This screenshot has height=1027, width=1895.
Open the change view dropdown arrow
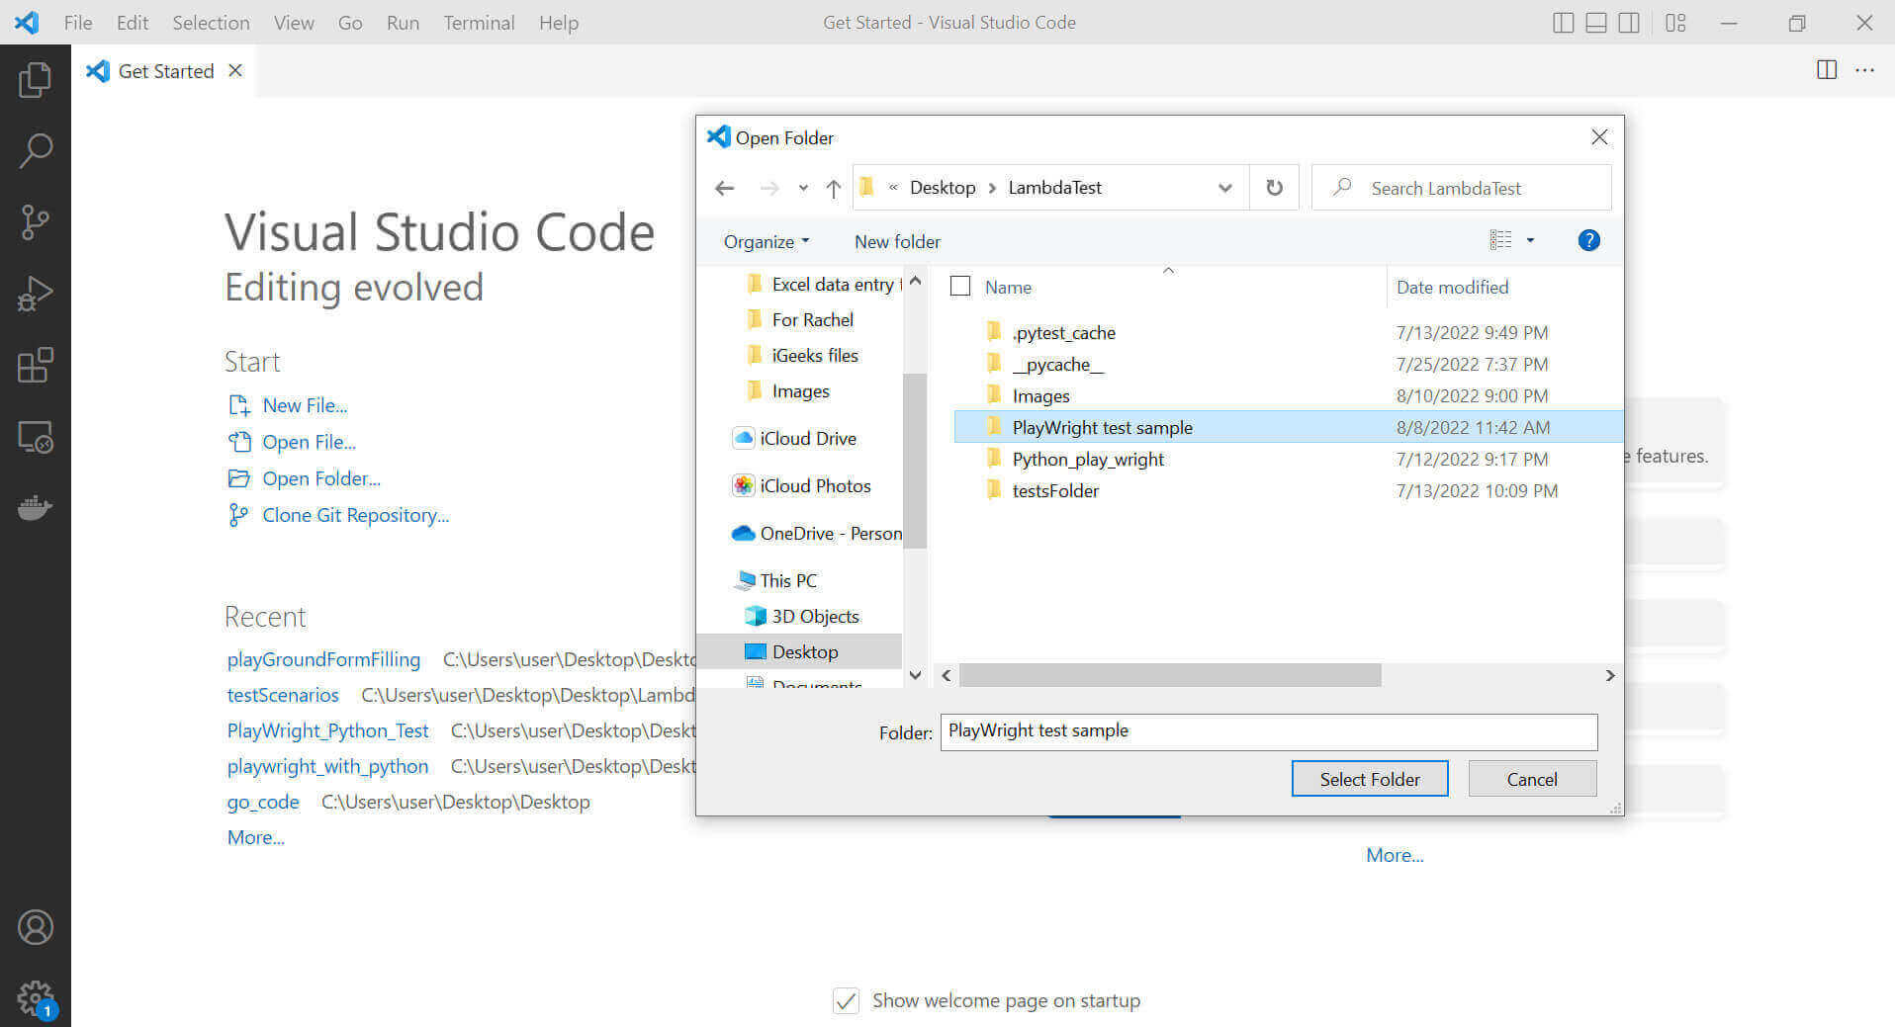point(1529,240)
